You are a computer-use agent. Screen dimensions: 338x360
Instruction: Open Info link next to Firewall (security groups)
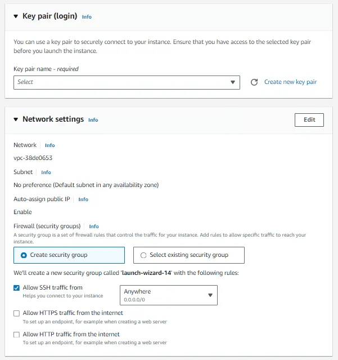point(94,226)
